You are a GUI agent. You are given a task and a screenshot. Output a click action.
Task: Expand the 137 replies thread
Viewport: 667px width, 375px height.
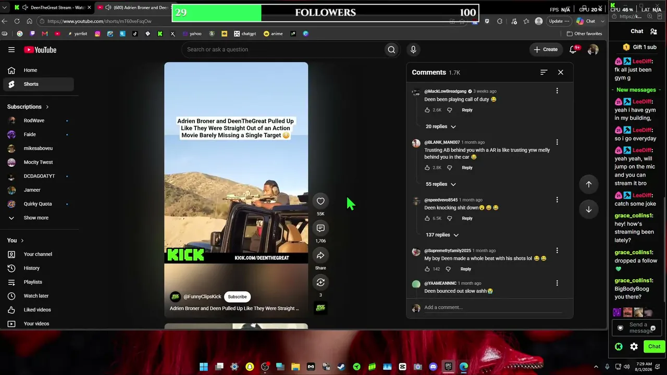point(442,235)
